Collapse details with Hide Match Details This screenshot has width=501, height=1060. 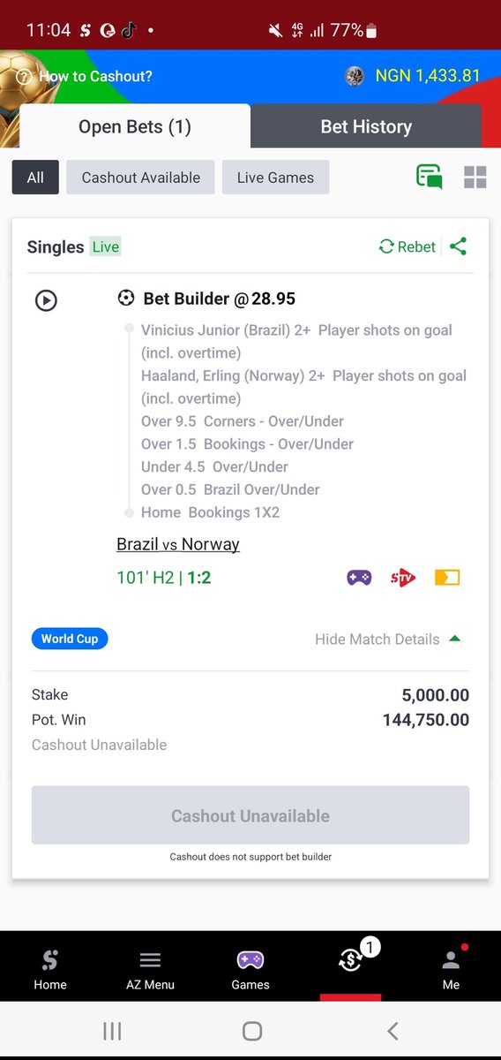click(x=388, y=639)
